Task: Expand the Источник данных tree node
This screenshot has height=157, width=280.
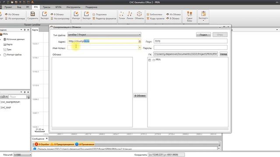Action: [0, 39]
